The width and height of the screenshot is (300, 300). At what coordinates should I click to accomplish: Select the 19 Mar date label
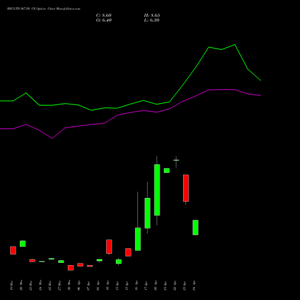(11, 286)
